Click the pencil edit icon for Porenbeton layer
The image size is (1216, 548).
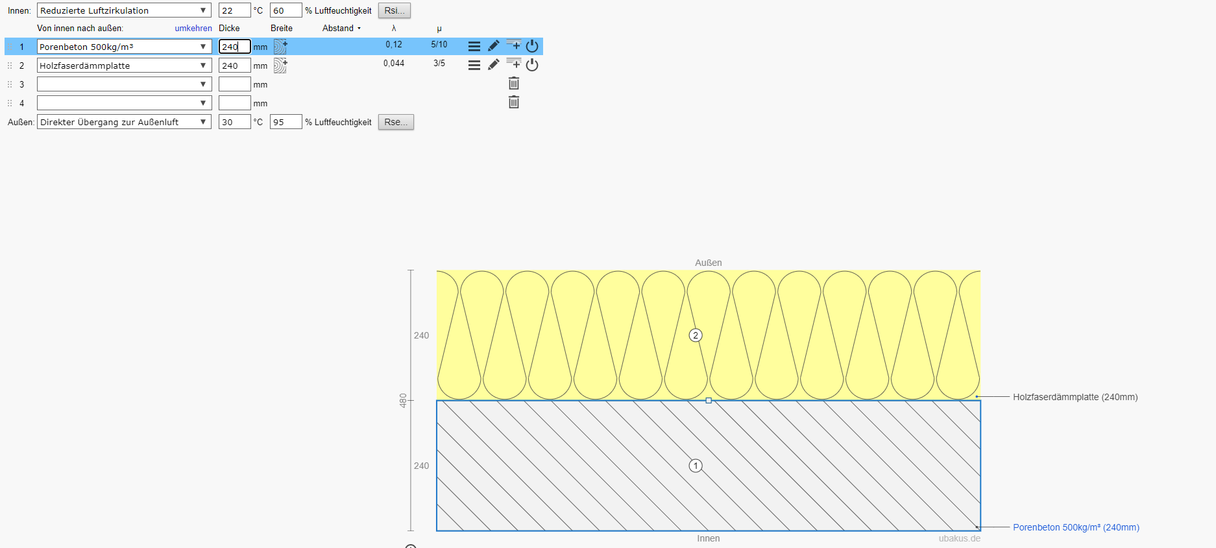[x=494, y=46]
